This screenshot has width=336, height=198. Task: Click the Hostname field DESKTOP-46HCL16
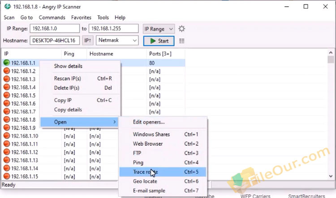coord(55,40)
